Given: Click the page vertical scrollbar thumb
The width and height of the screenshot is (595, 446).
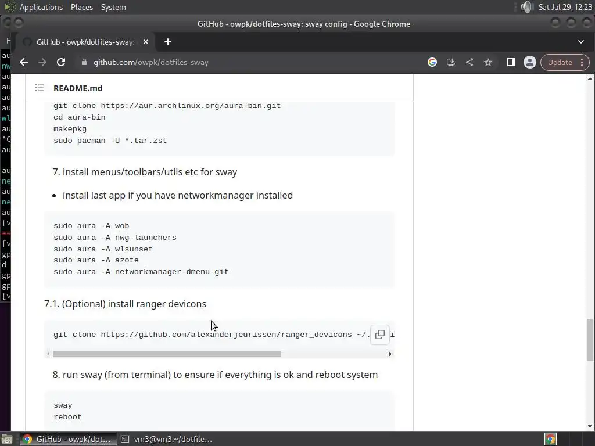Looking at the screenshot, I should point(590,340).
